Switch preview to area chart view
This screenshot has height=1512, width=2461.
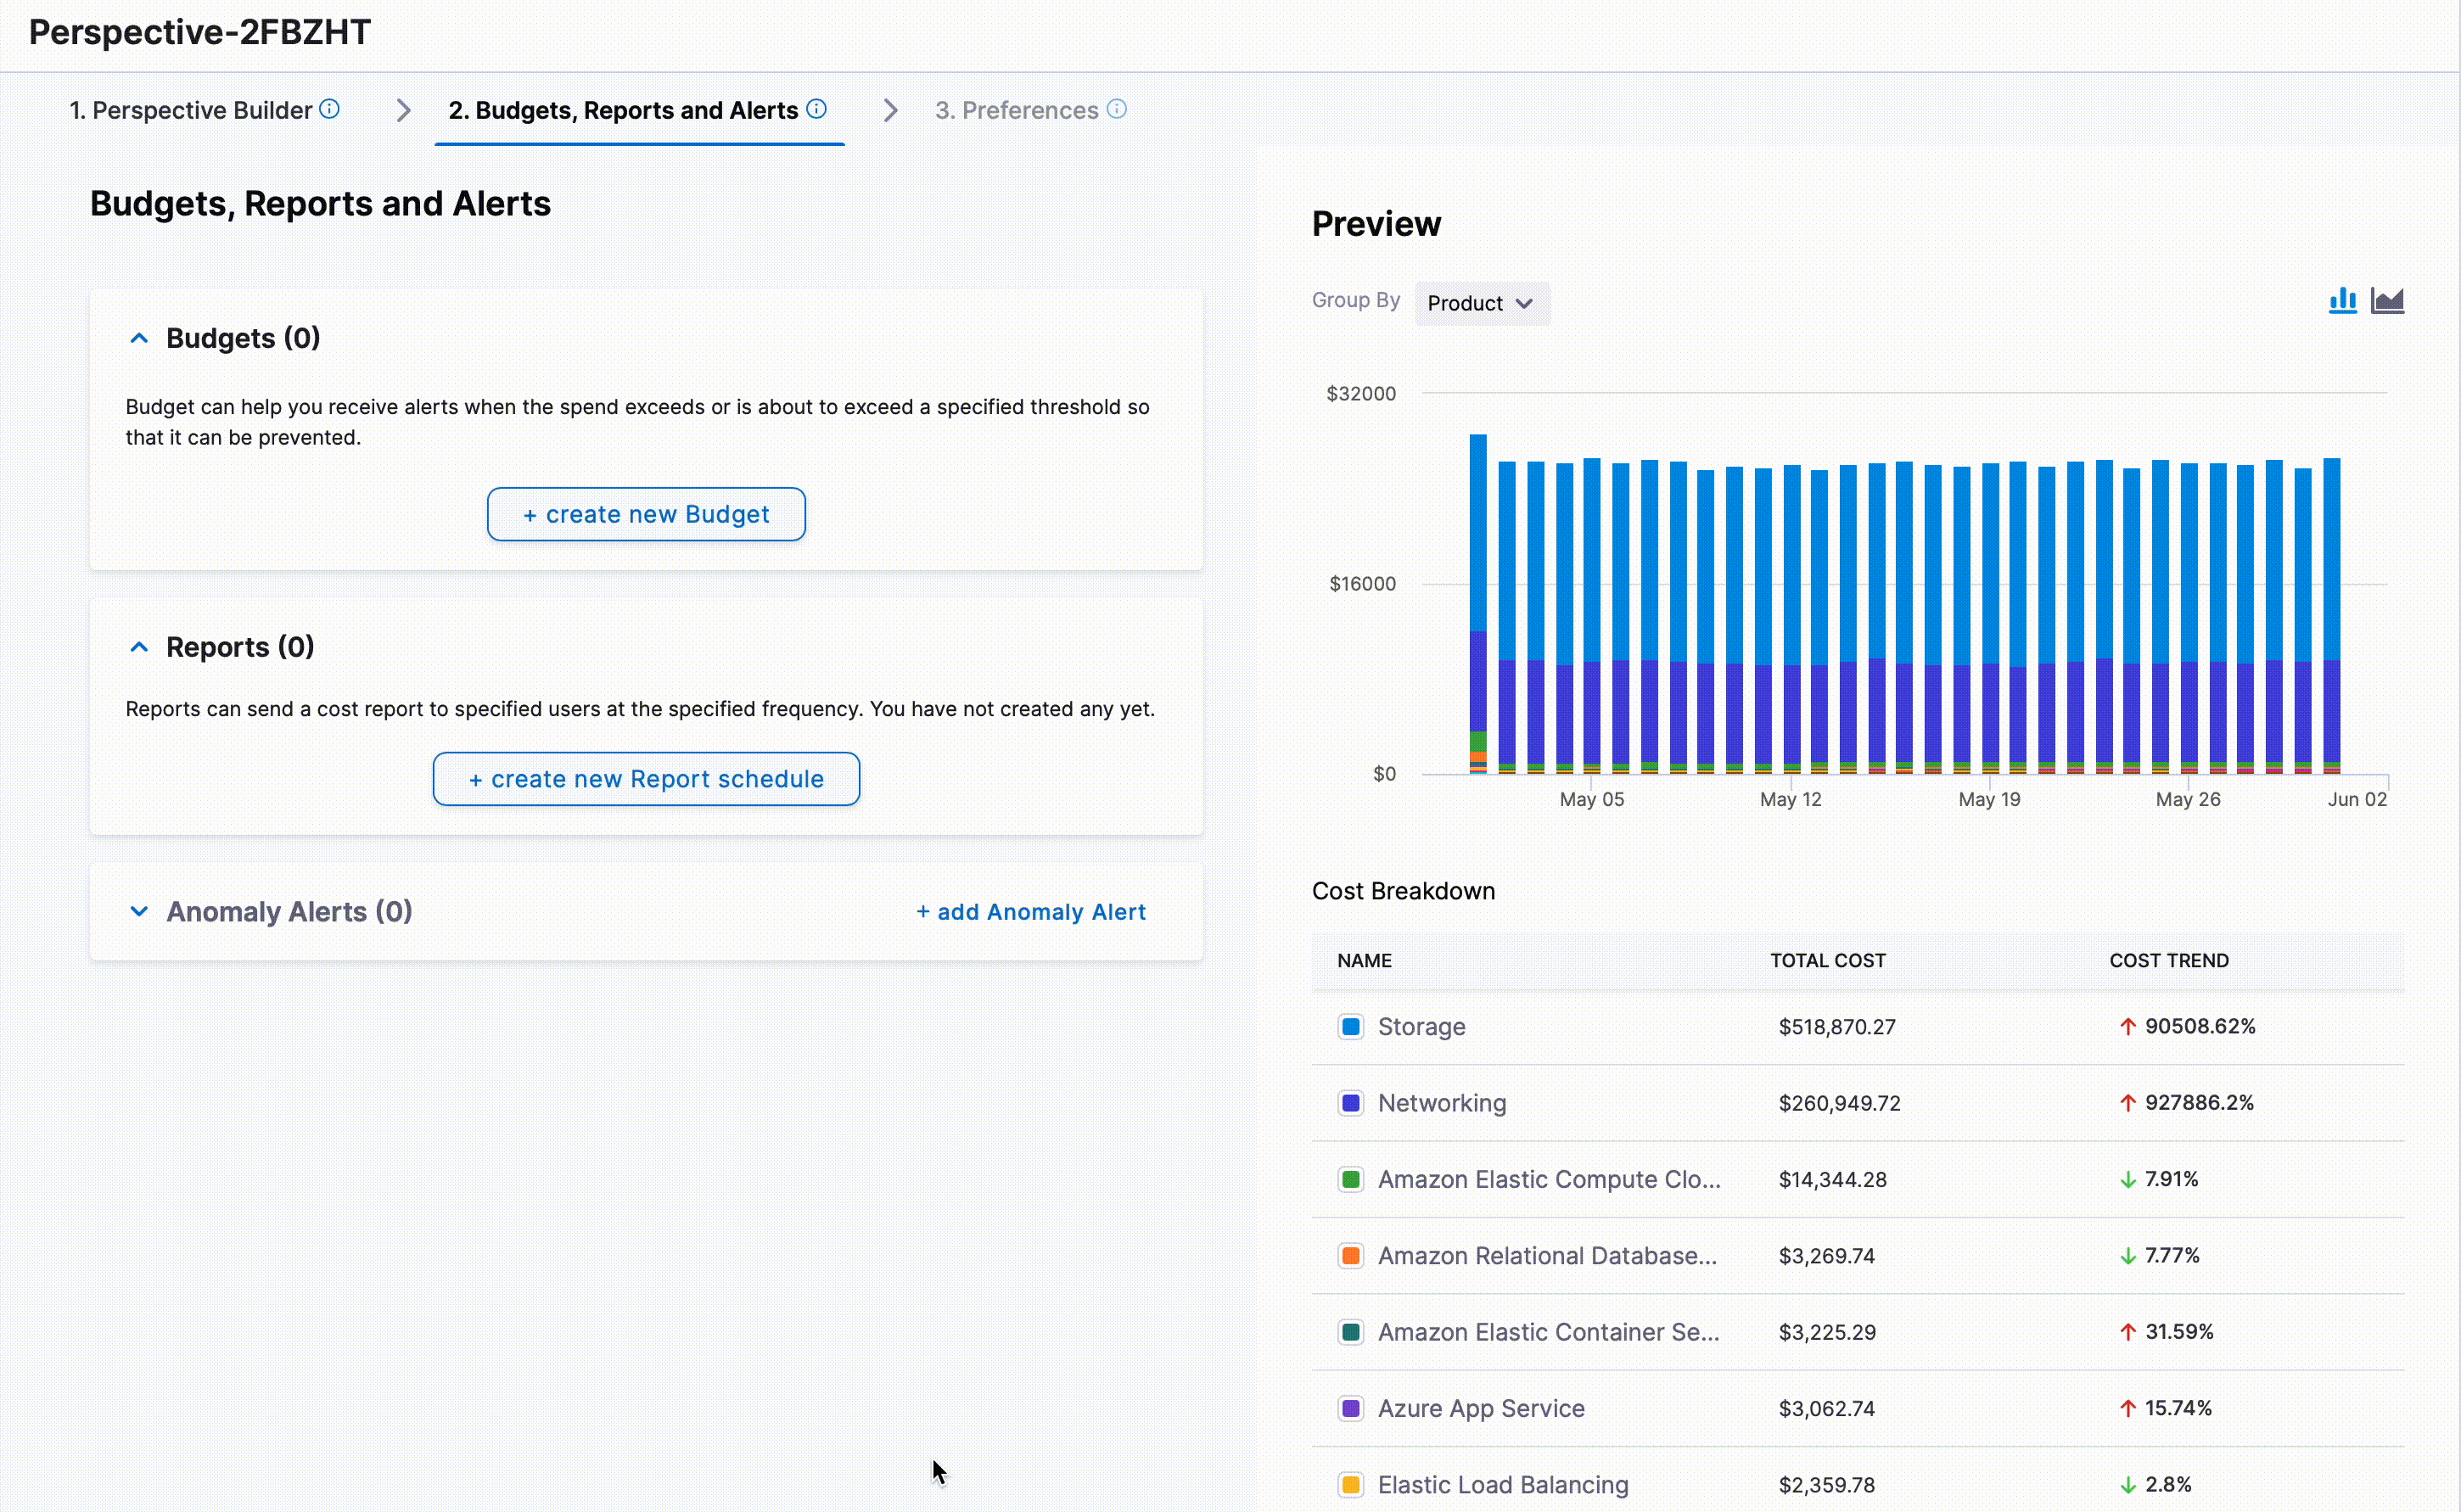point(2387,300)
